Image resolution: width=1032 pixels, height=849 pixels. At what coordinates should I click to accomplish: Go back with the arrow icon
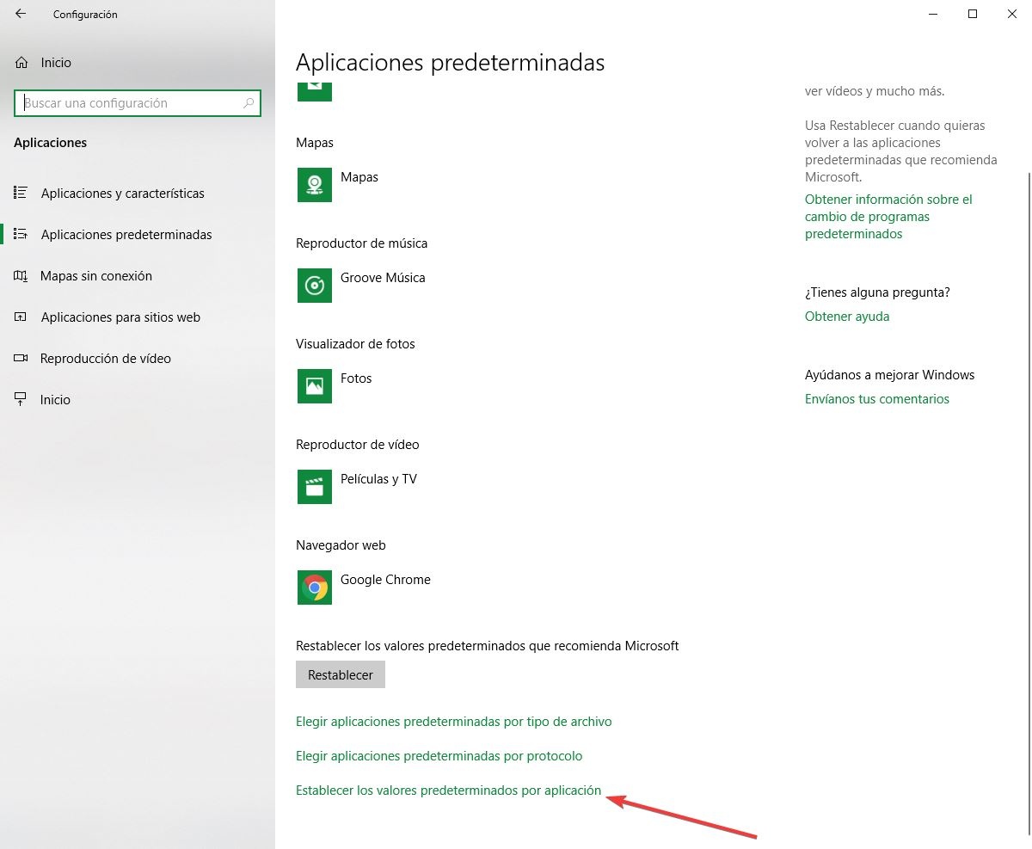tap(21, 14)
